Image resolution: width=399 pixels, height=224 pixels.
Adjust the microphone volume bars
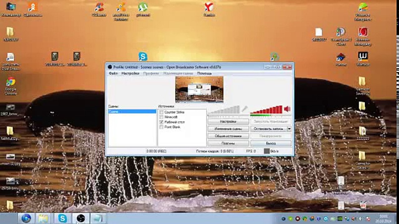click(x=224, y=110)
